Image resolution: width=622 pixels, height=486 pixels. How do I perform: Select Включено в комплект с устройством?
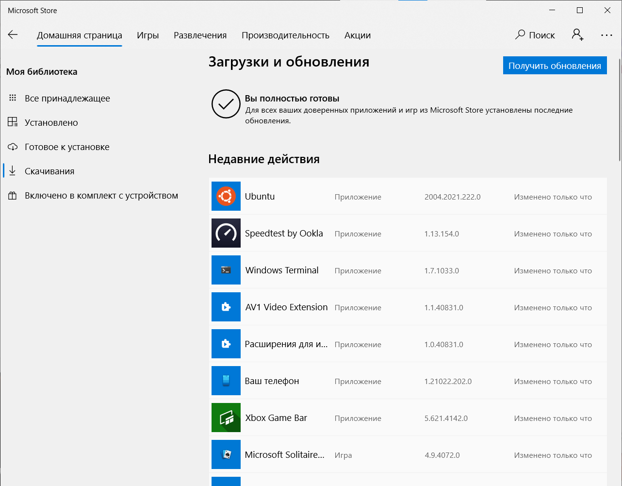pos(101,195)
